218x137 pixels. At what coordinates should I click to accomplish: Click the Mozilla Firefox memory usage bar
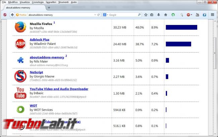pos(181,27)
